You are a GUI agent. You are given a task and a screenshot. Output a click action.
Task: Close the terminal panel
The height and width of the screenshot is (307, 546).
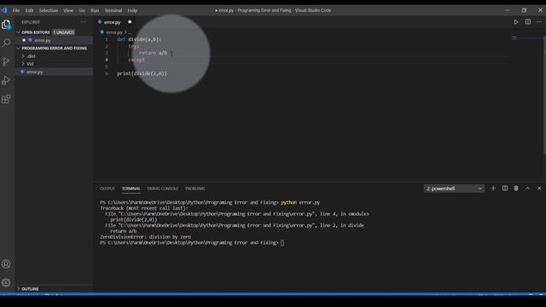tap(539, 188)
